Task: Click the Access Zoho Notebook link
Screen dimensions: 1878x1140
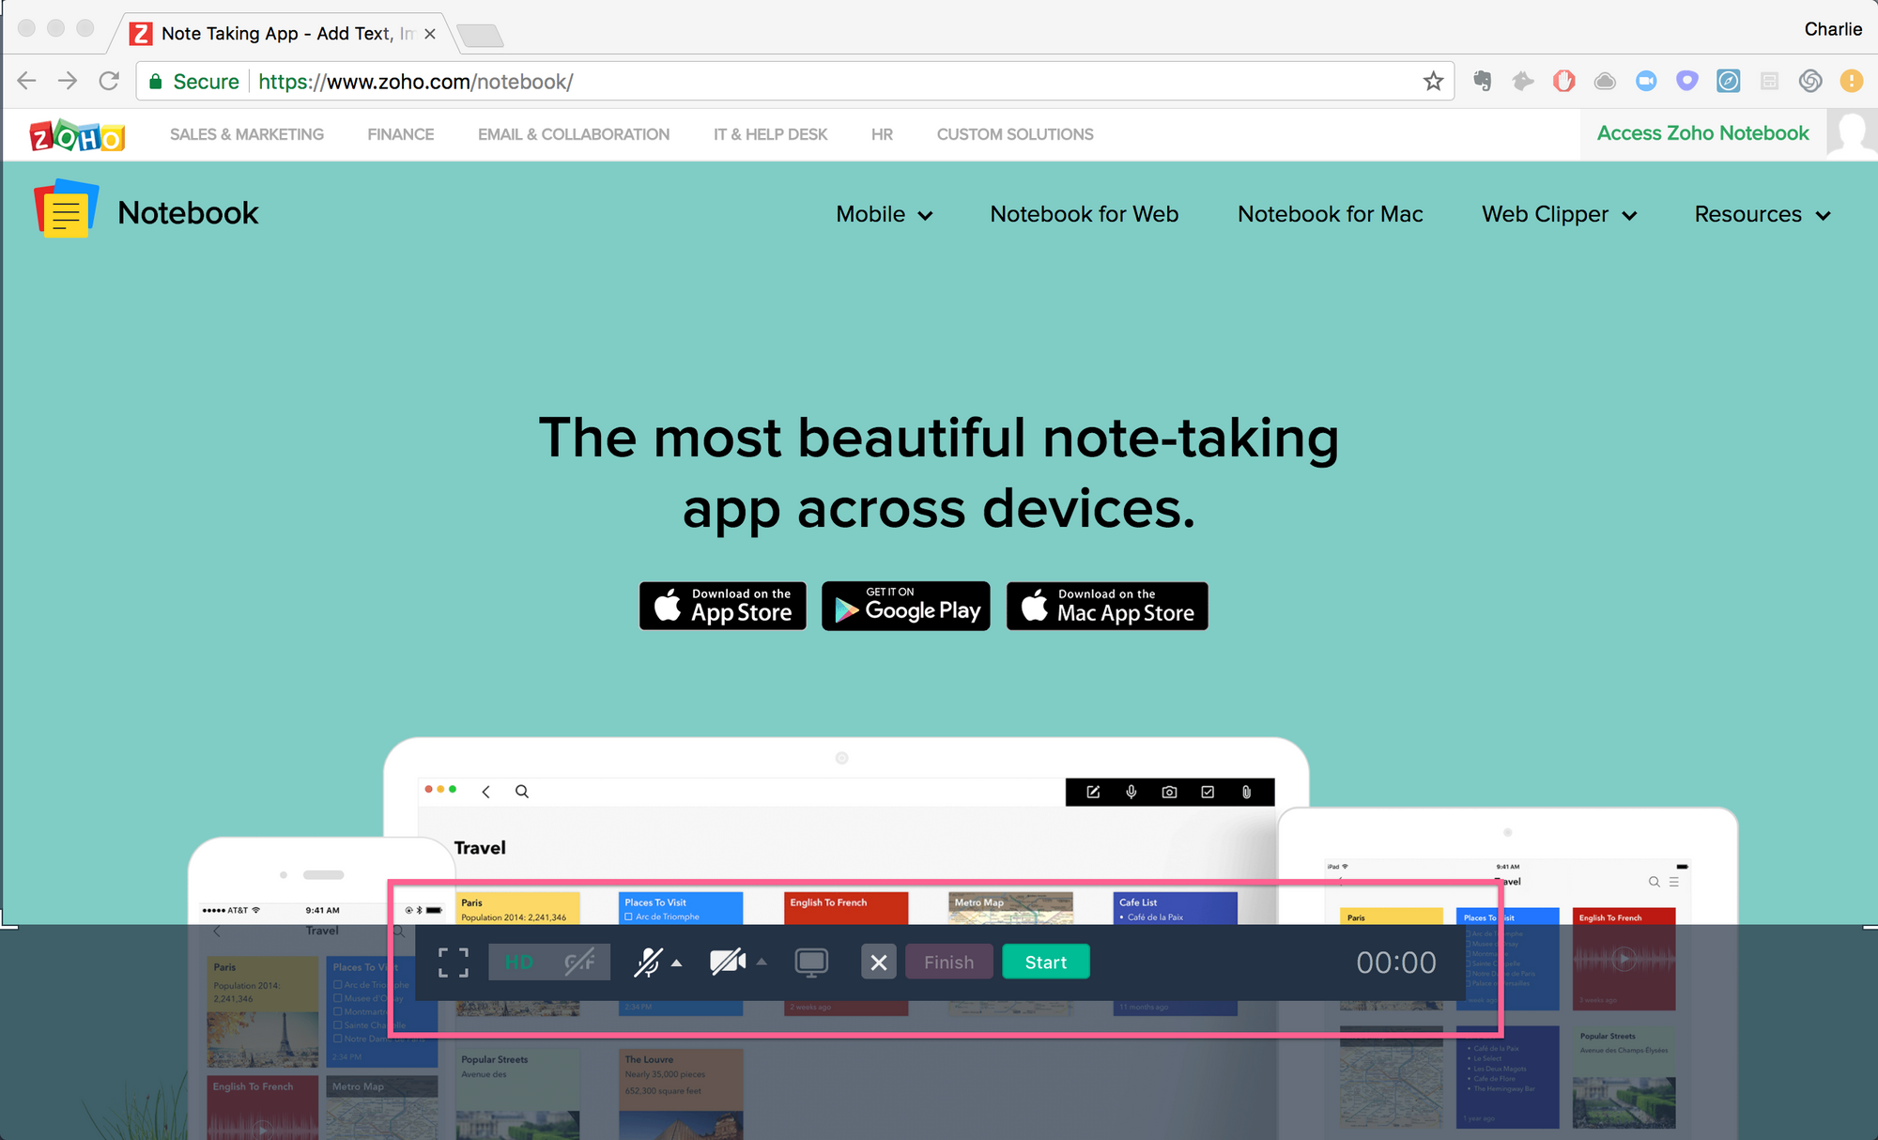Action: pos(1702,132)
